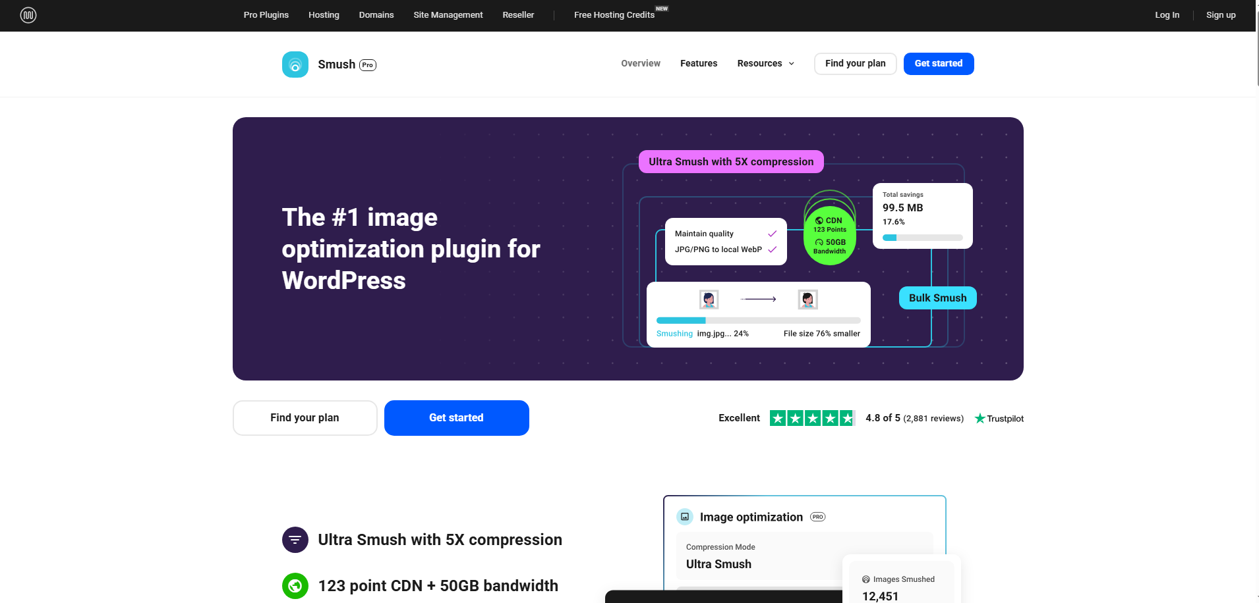Switch to the Features tab
The width and height of the screenshot is (1259, 603).
pos(699,63)
